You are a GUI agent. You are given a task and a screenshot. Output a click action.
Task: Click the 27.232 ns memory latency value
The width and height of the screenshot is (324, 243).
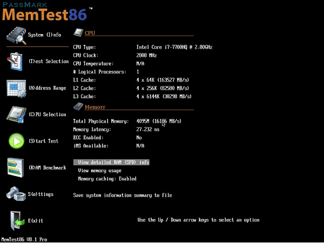coord(148,130)
